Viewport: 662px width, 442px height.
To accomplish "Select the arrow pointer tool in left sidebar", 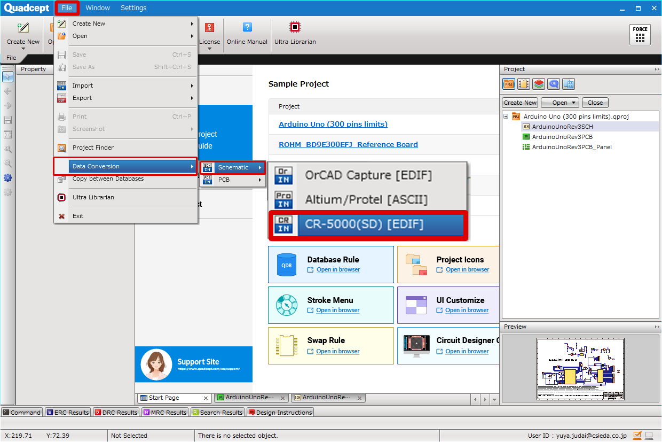I will tap(7, 76).
